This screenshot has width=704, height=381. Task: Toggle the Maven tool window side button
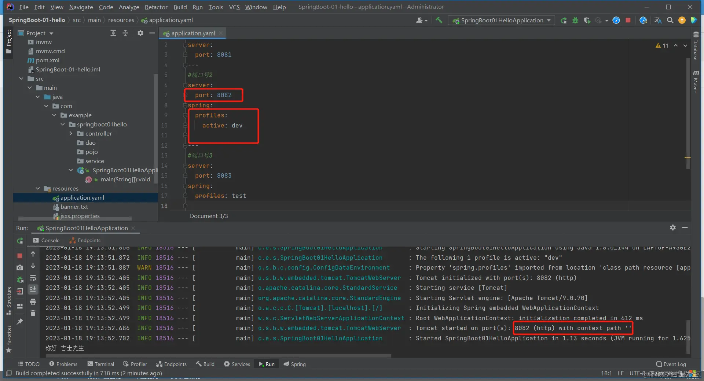pyautogui.click(x=696, y=82)
